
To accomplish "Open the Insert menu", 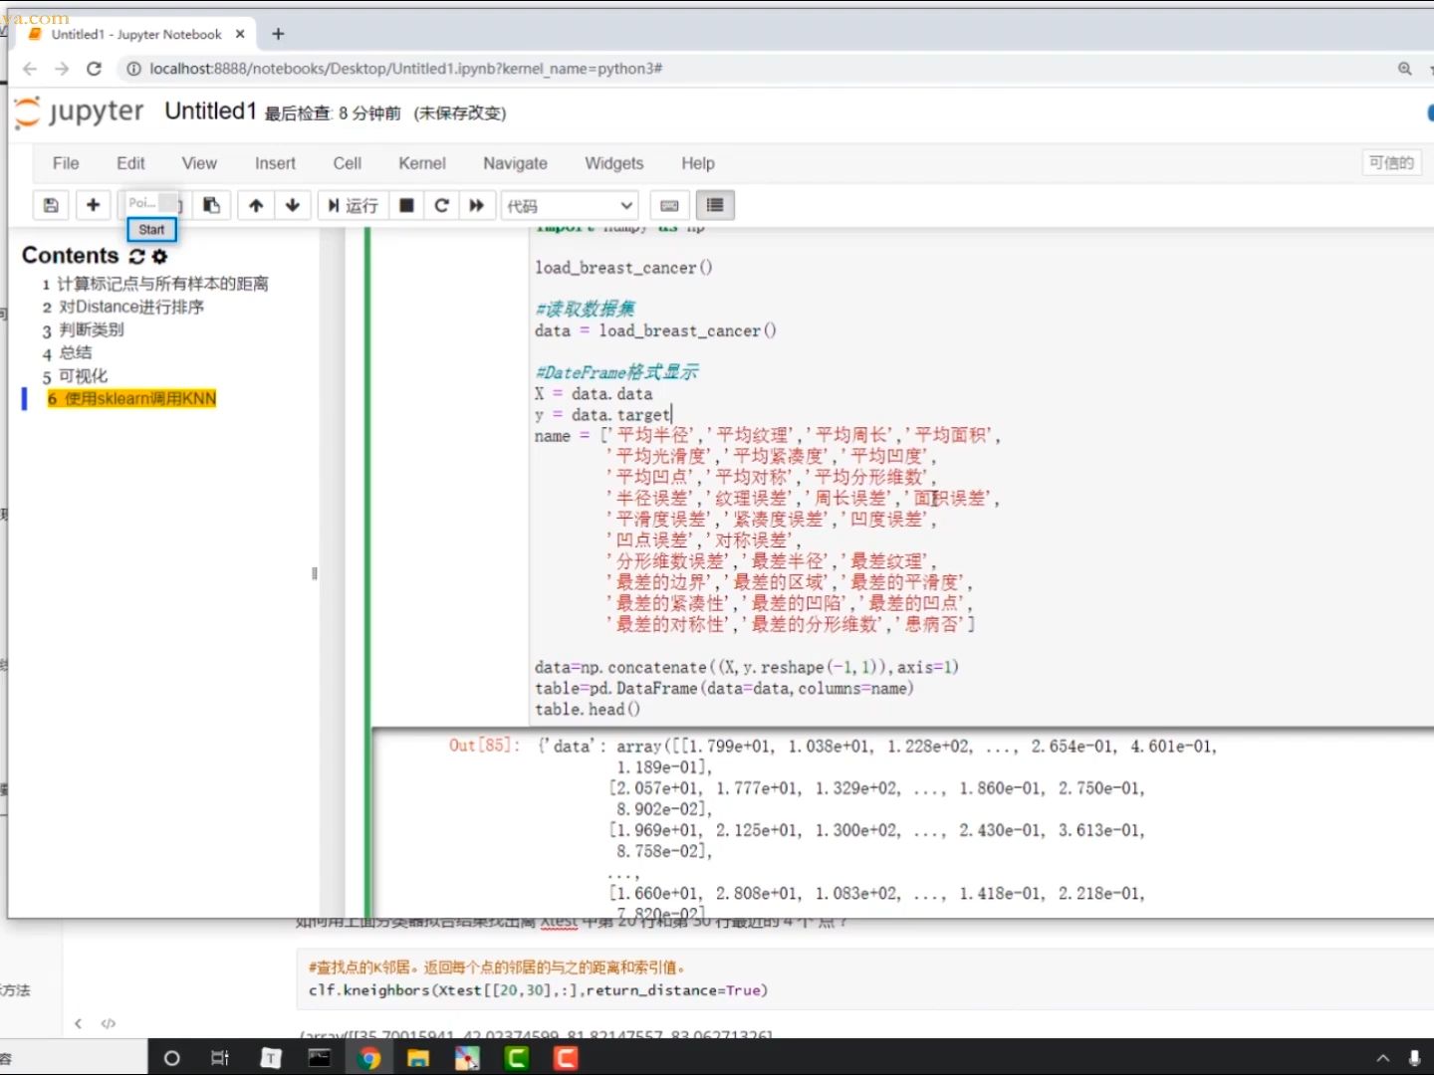I will 275,163.
